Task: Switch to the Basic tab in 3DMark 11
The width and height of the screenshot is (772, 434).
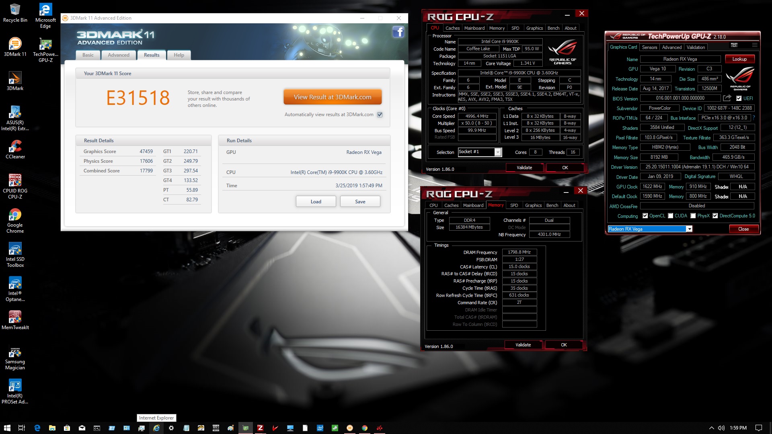Action: pyautogui.click(x=88, y=55)
